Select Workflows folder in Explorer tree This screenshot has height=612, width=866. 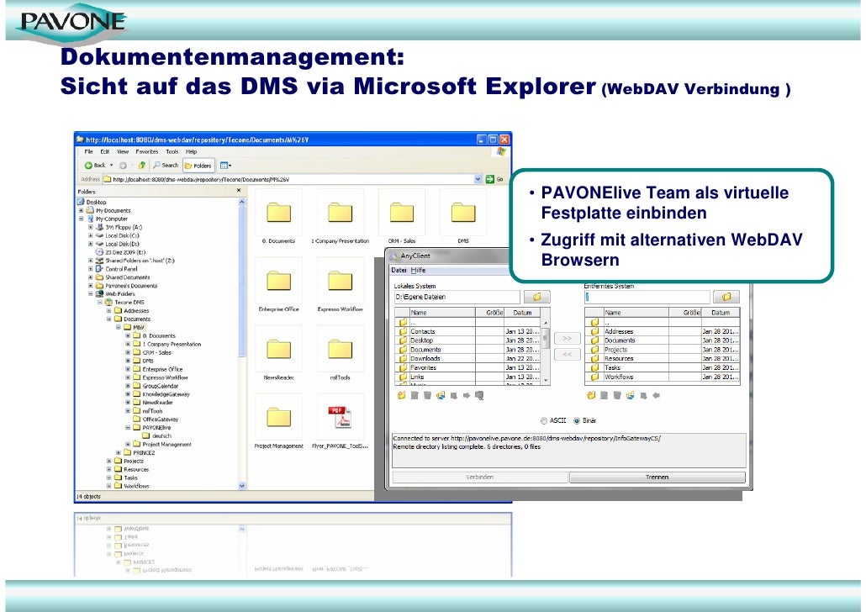(x=131, y=486)
